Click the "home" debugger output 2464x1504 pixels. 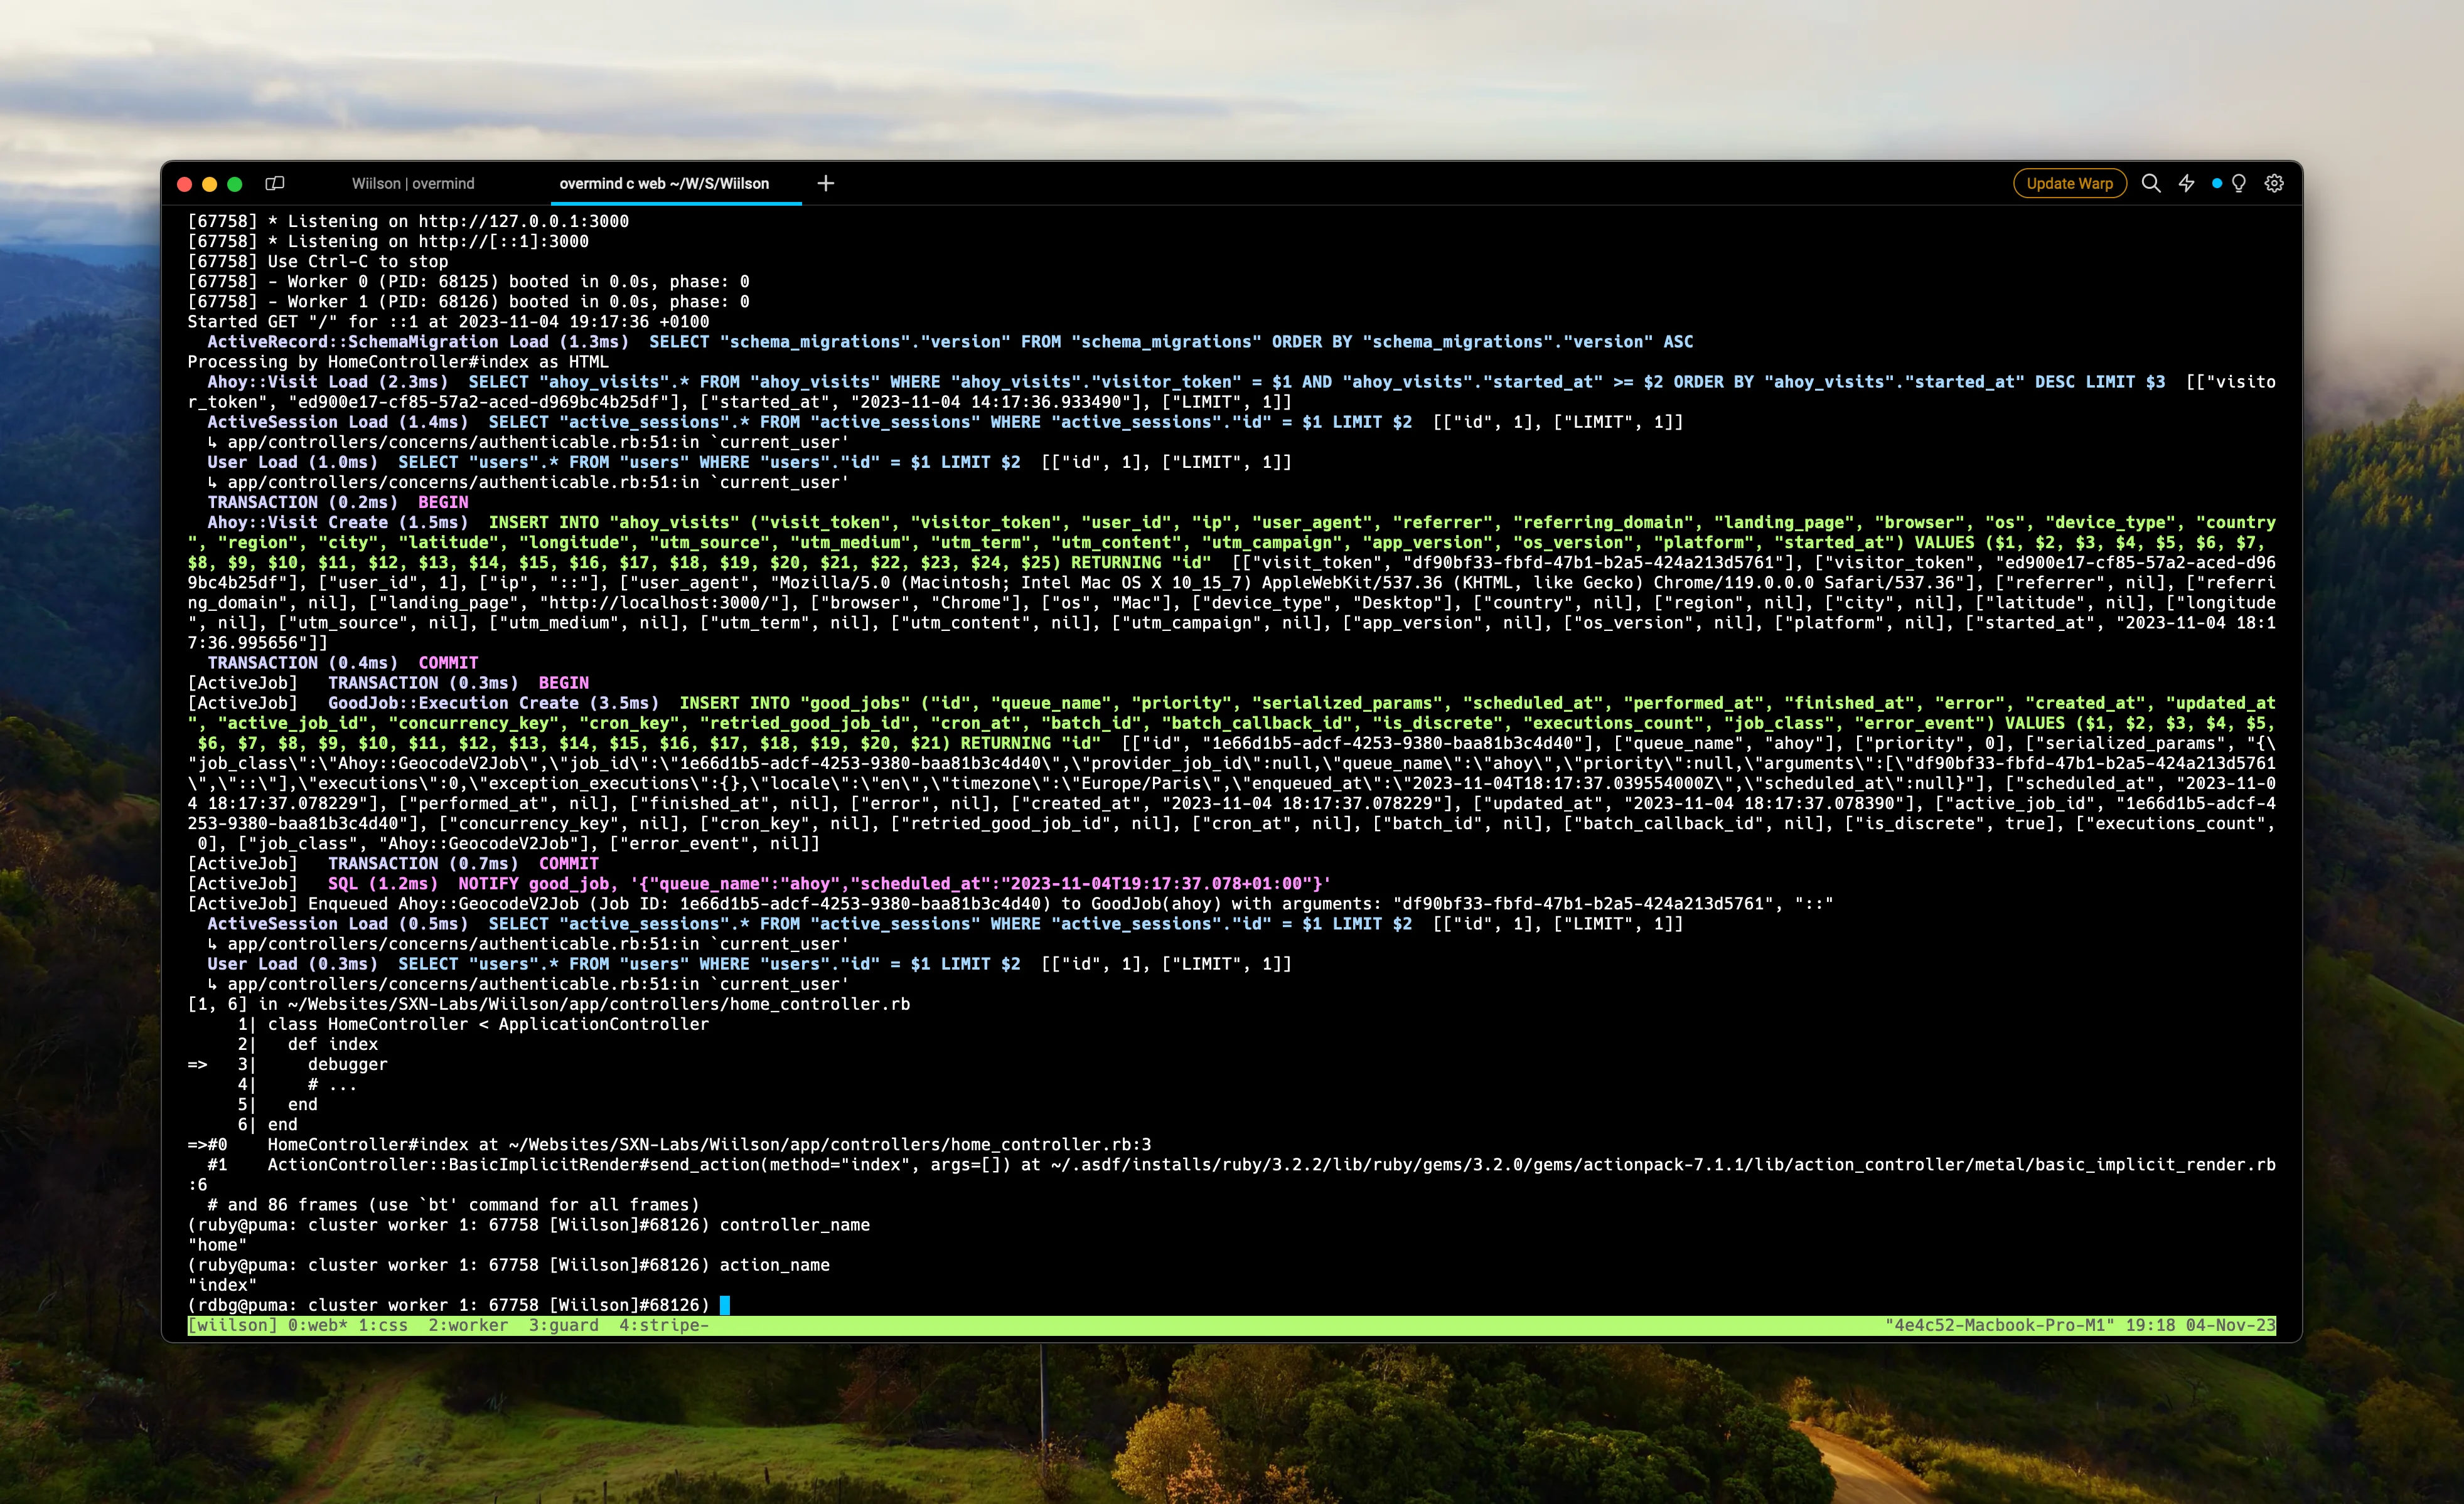tap(217, 1245)
